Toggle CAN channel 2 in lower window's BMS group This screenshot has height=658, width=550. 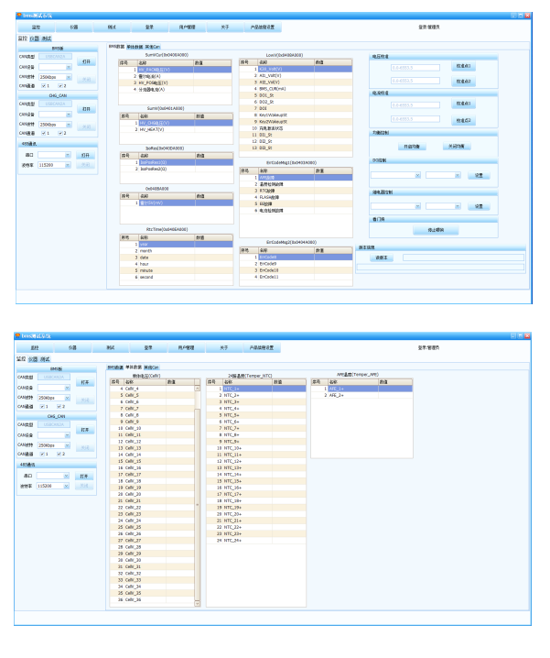[59, 406]
